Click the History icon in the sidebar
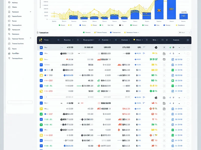Screen dimensions: 201x150 click(9, 2)
